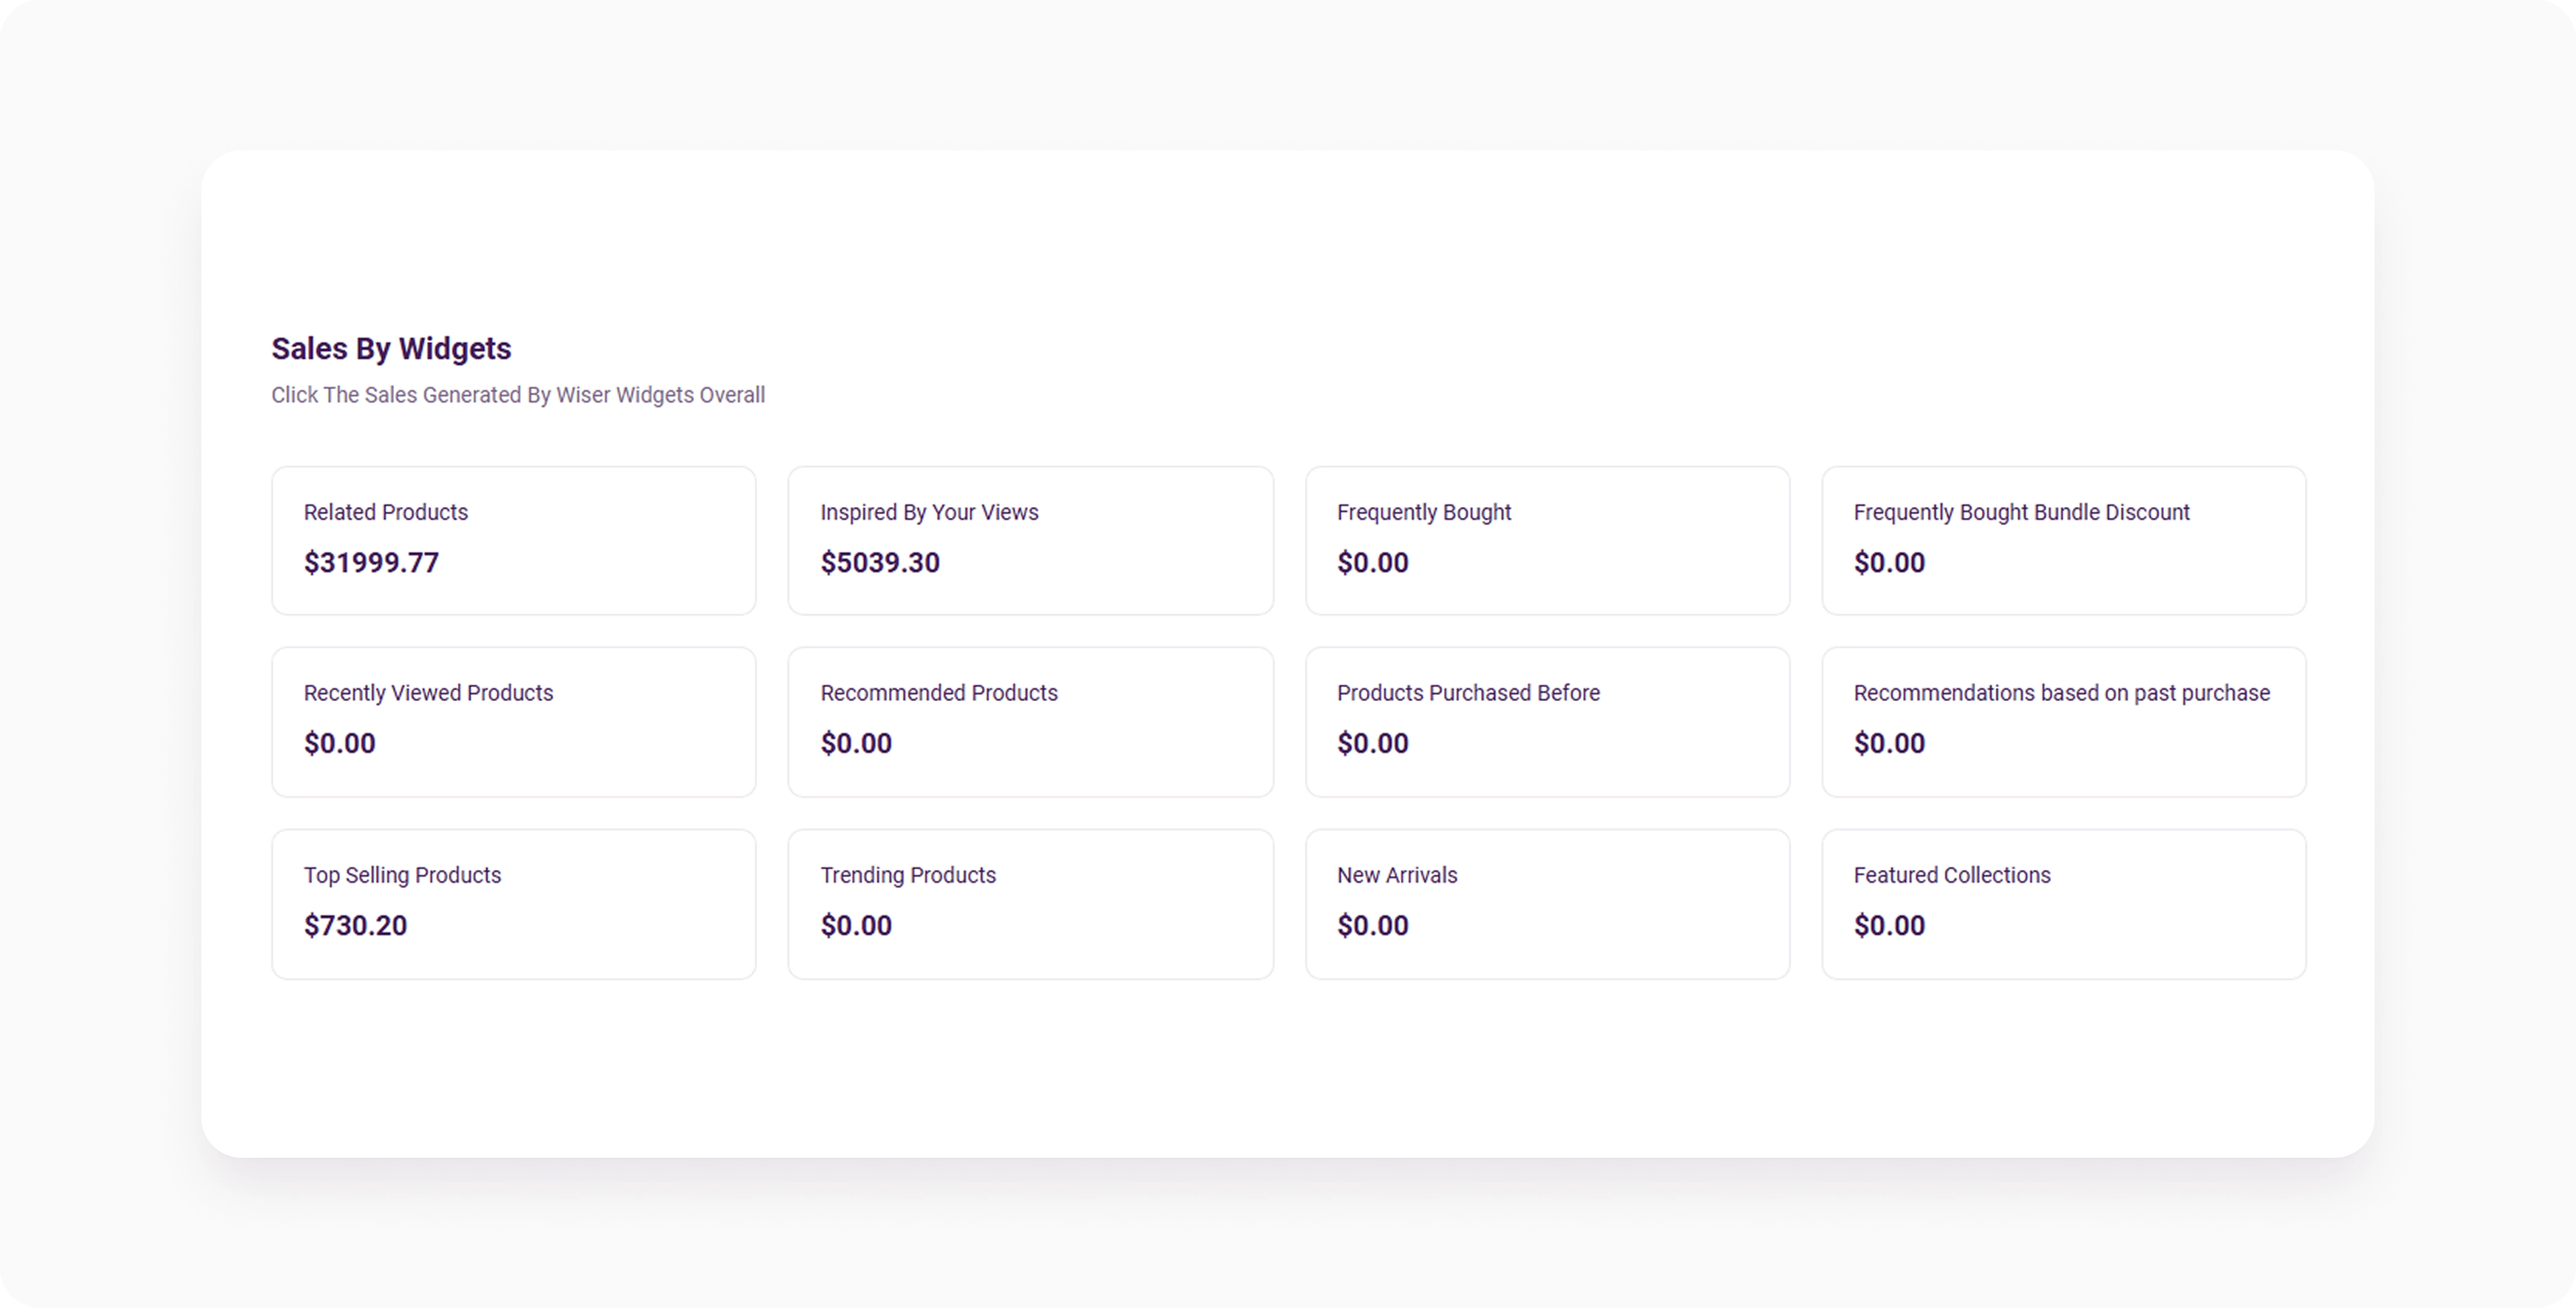
Task: Click the $0.00 under Trending Products
Action: [856, 925]
